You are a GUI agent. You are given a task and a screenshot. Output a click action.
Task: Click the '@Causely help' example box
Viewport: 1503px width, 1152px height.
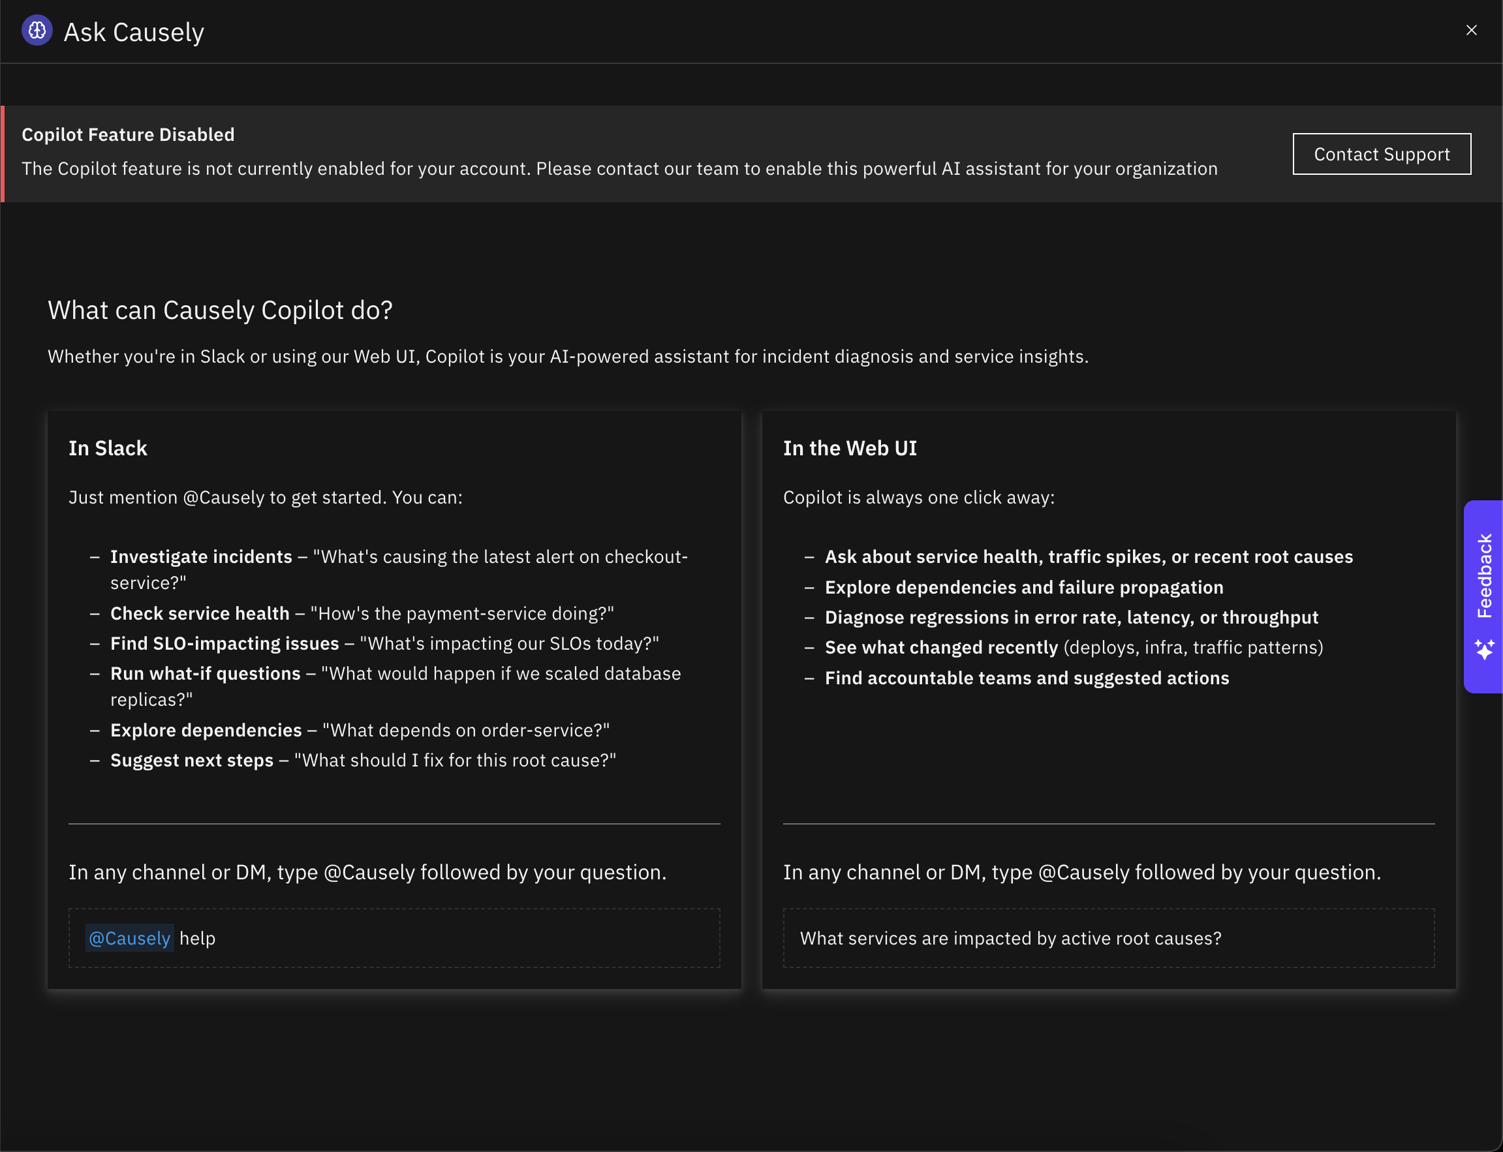(x=394, y=938)
